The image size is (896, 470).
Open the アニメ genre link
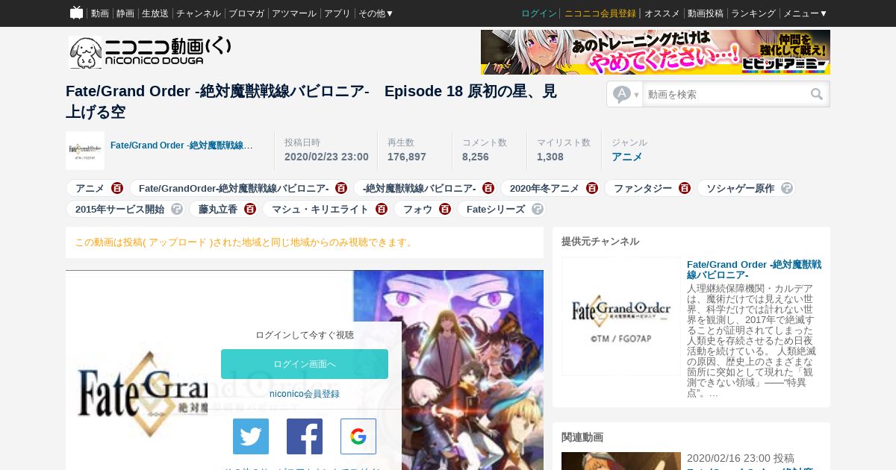[x=626, y=157]
